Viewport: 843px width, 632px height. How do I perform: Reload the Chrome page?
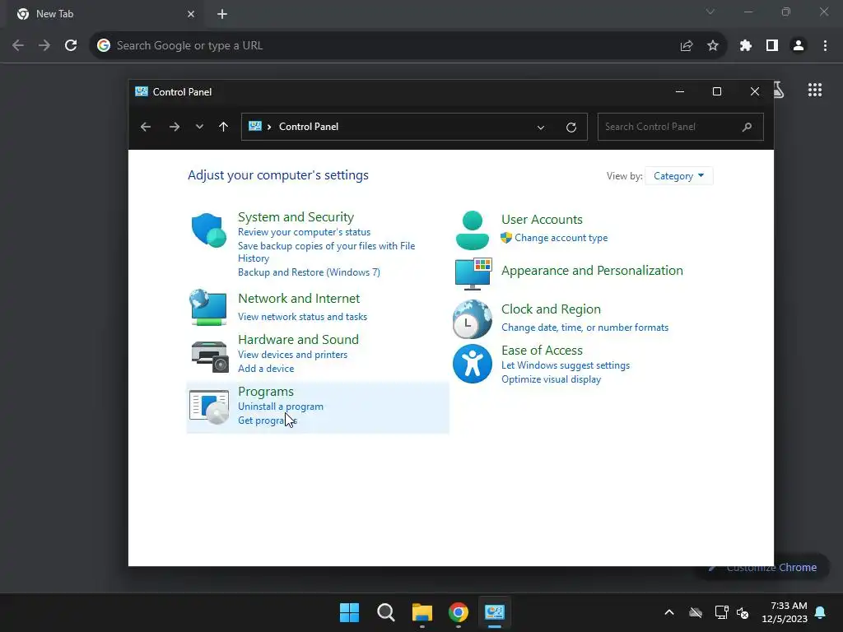[x=71, y=45]
